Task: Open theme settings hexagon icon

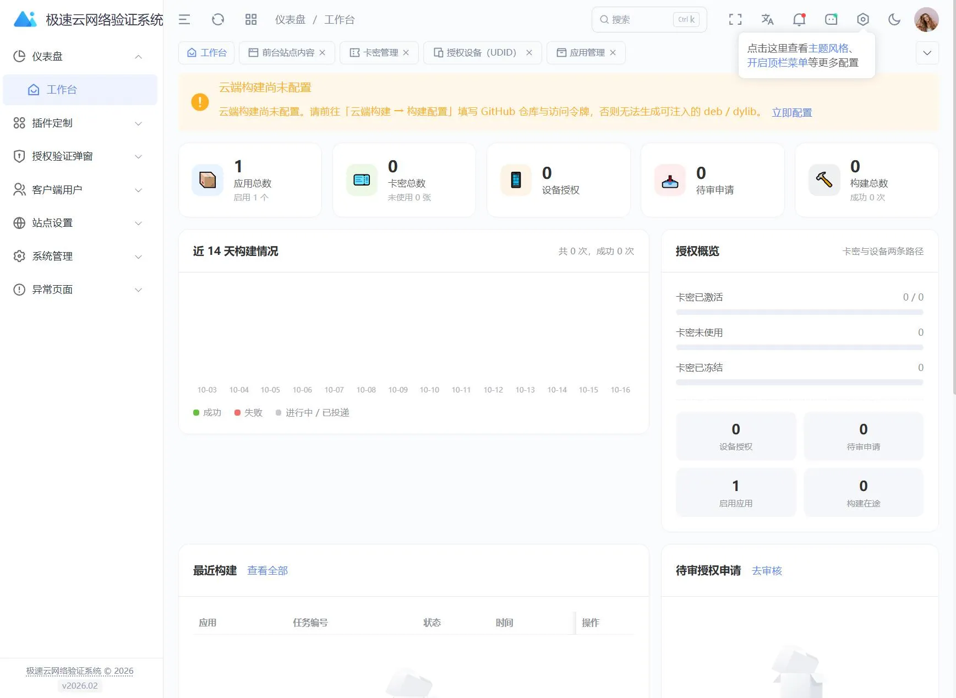Action: click(x=863, y=20)
